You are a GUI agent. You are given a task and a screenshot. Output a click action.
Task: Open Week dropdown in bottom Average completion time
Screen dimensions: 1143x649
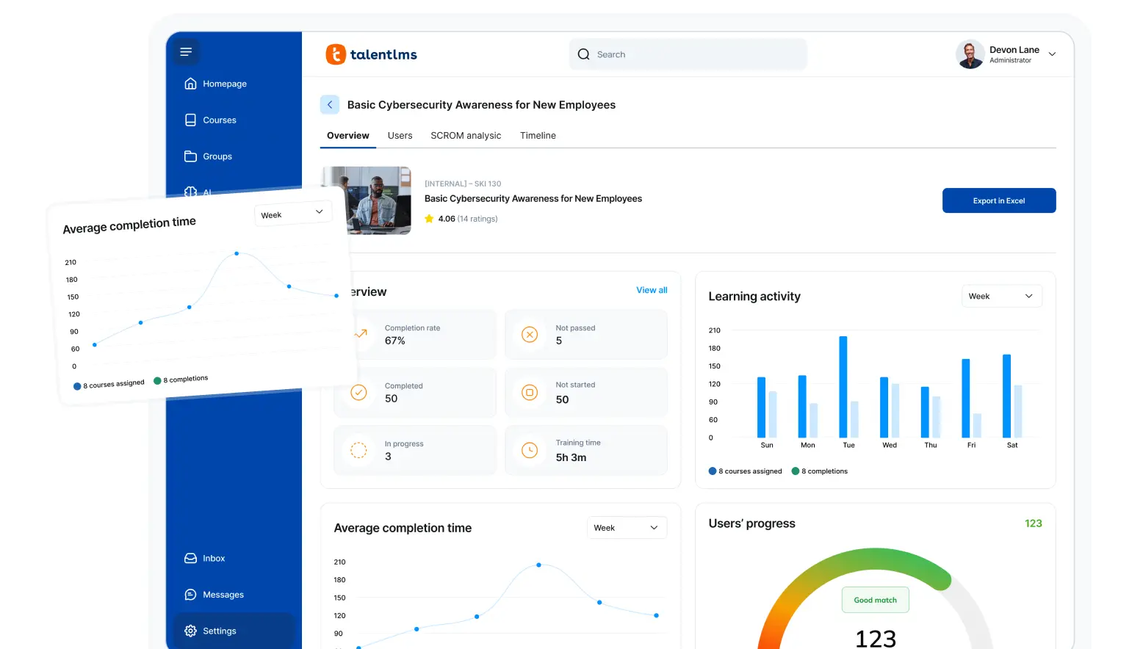(627, 528)
